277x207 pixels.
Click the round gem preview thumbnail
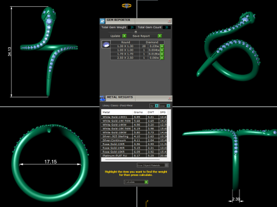(x=106, y=44)
